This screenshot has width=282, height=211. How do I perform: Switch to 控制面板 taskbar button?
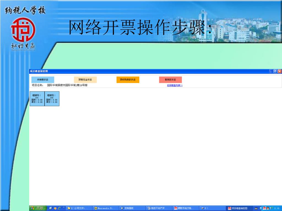click(x=132, y=208)
